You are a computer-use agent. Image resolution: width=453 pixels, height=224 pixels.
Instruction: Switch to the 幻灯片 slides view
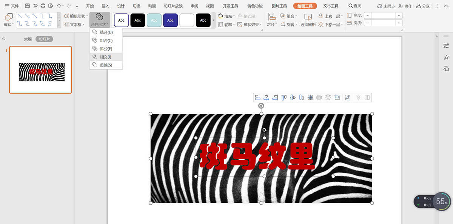(x=44, y=39)
